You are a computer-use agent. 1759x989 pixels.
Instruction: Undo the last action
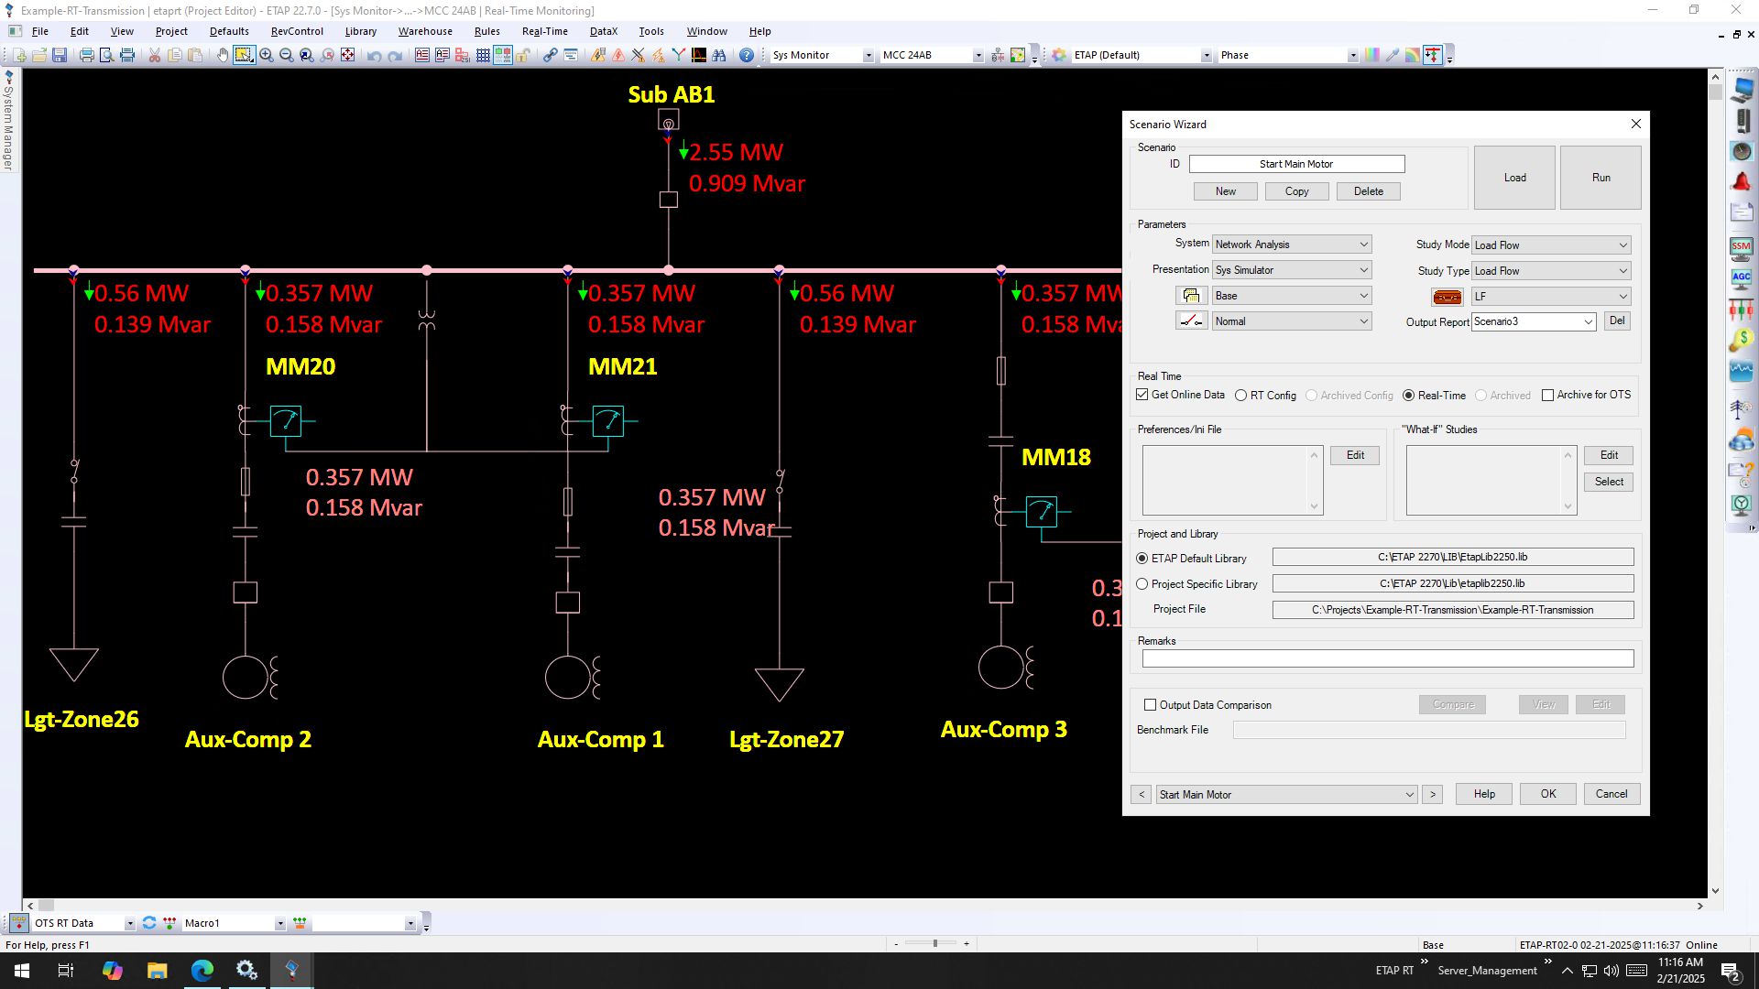pos(375,55)
